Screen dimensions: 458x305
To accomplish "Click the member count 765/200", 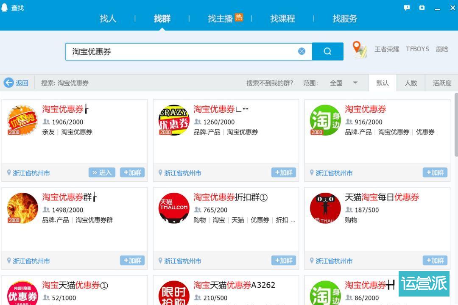I will [x=215, y=210].
